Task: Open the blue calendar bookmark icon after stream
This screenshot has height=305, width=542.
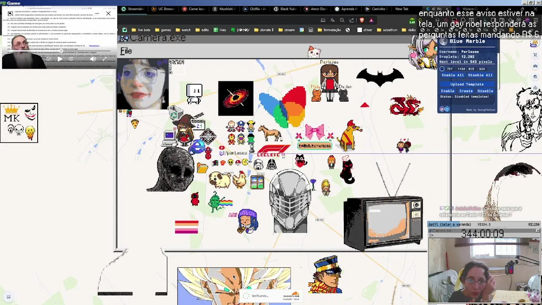Action: tap(301, 30)
